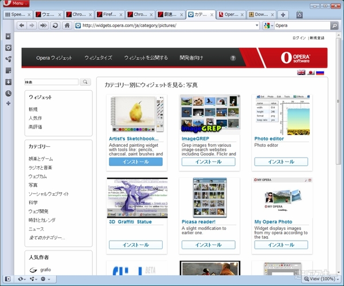The width and height of the screenshot is (344, 286).
Task: Switch language with Japanese flag
Action: click(x=311, y=72)
